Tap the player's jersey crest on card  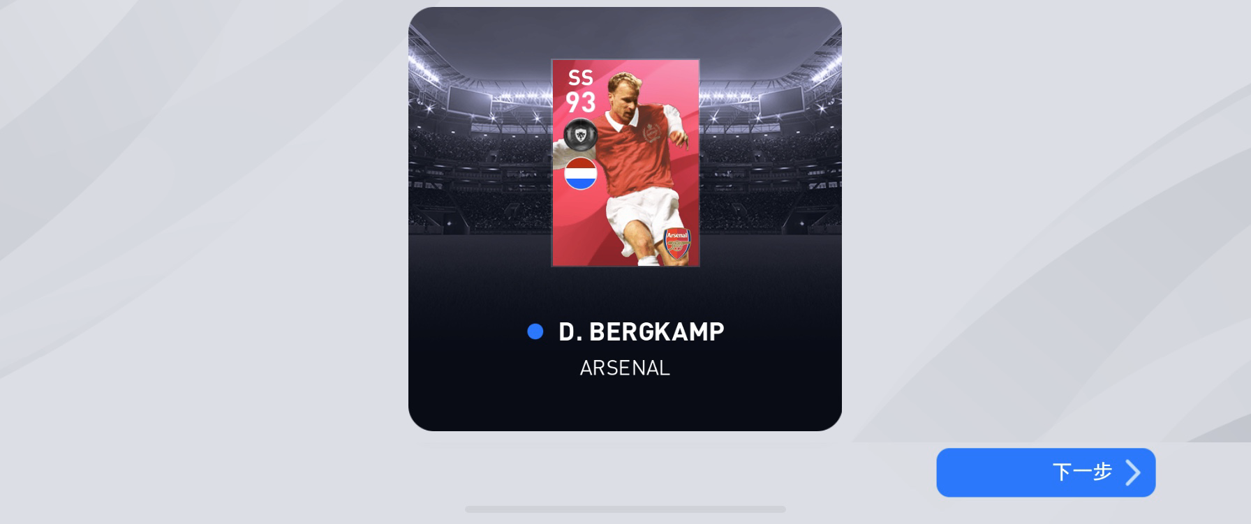point(651,132)
